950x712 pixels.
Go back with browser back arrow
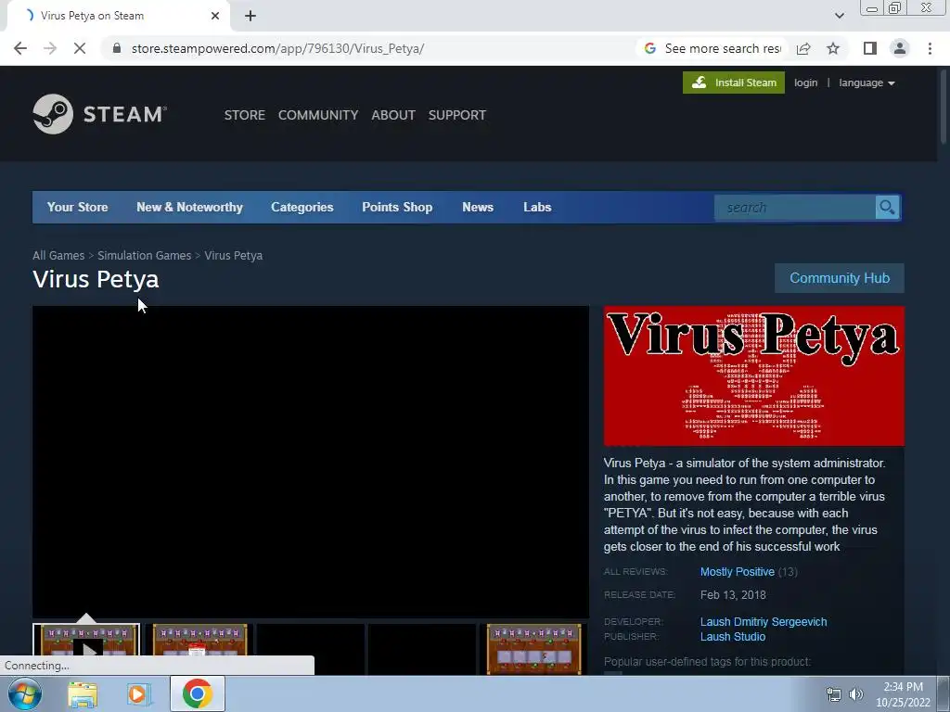pyautogui.click(x=20, y=48)
